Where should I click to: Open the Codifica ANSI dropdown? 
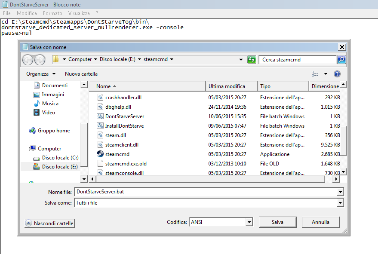249,222
